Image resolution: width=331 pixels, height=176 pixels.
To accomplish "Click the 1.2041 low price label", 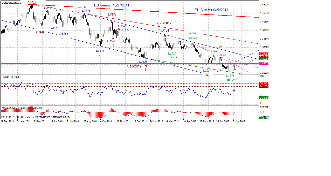I will [230, 75].
